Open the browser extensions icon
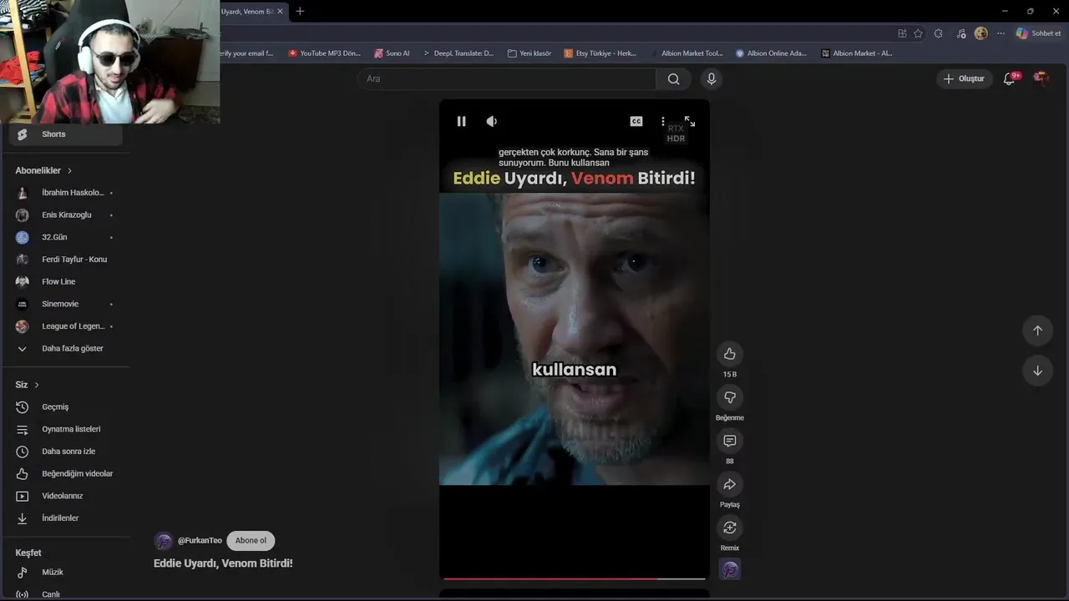Viewport: 1069px width, 601px height. (x=939, y=33)
